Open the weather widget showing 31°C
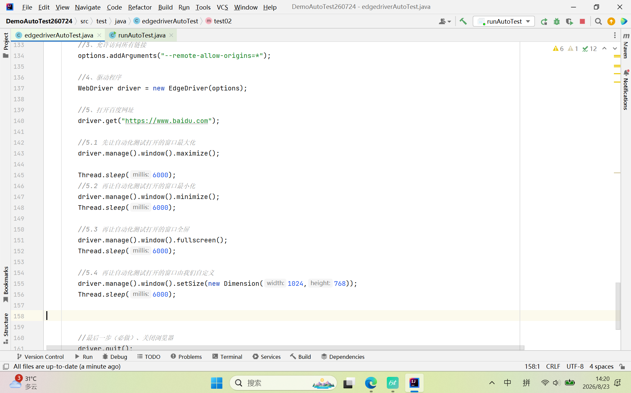Screen dimensions: 631x393 tap(24, 382)
